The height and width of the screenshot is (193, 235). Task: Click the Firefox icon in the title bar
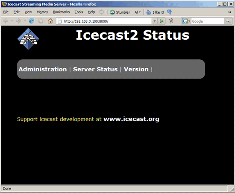tap(4, 4)
